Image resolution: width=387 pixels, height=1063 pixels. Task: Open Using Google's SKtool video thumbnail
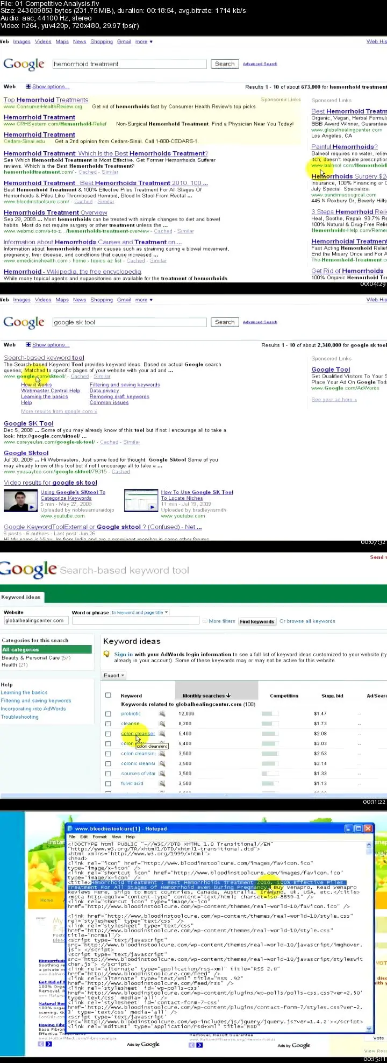pos(20,501)
